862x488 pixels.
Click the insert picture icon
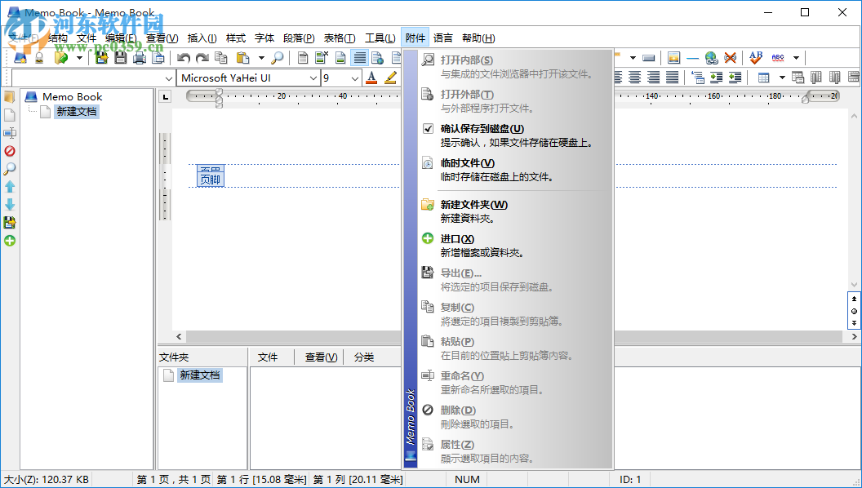[x=674, y=58]
